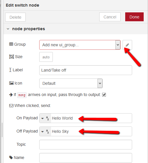
Task: Click the envelope icon beside When clicked
Action: coord(11,106)
